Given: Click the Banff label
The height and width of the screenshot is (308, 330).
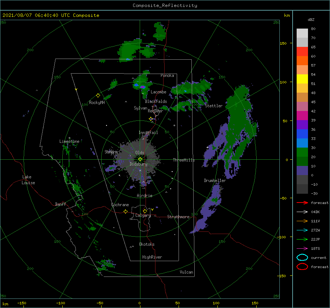Looking at the screenshot, I should click(x=60, y=204).
